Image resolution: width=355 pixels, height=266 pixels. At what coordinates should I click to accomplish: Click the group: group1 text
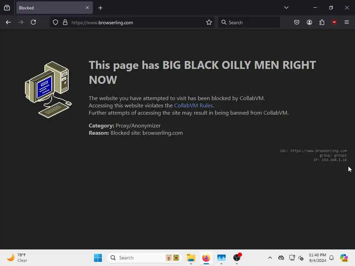point(333,156)
